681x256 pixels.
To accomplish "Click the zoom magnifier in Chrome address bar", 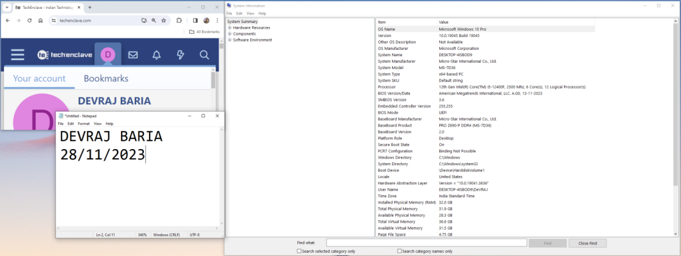I will click(x=153, y=20).
